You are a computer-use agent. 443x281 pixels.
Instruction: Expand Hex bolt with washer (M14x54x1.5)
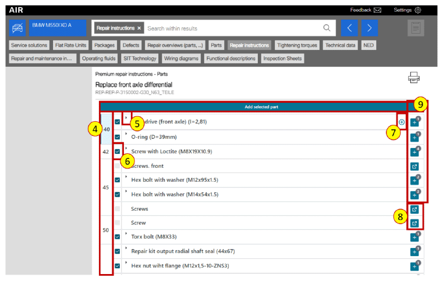[126, 190]
